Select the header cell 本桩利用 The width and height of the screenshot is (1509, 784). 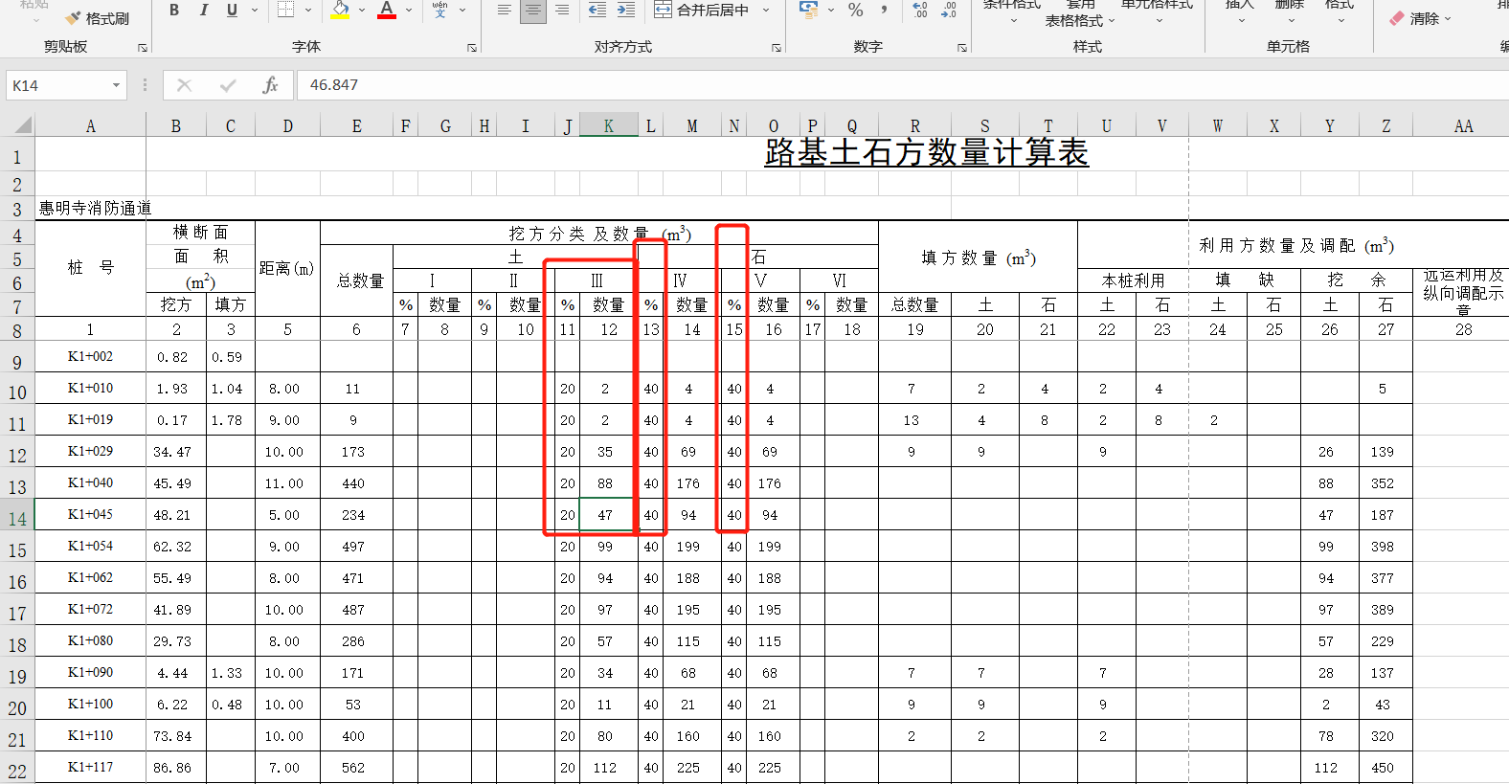coord(1133,280)
